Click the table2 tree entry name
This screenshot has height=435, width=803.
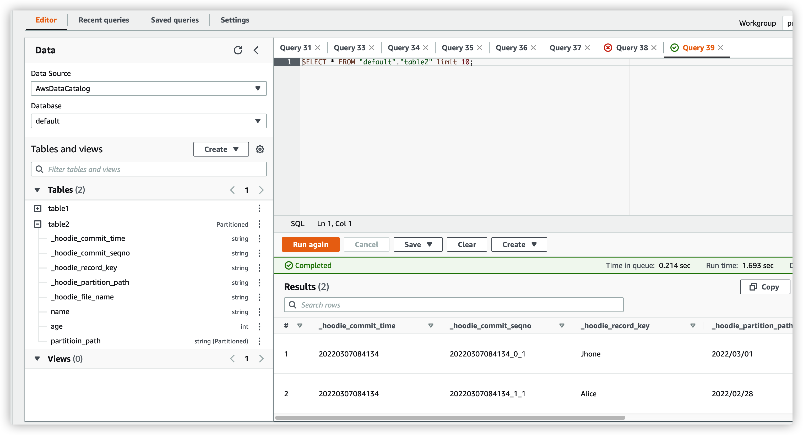pos(59,224)
